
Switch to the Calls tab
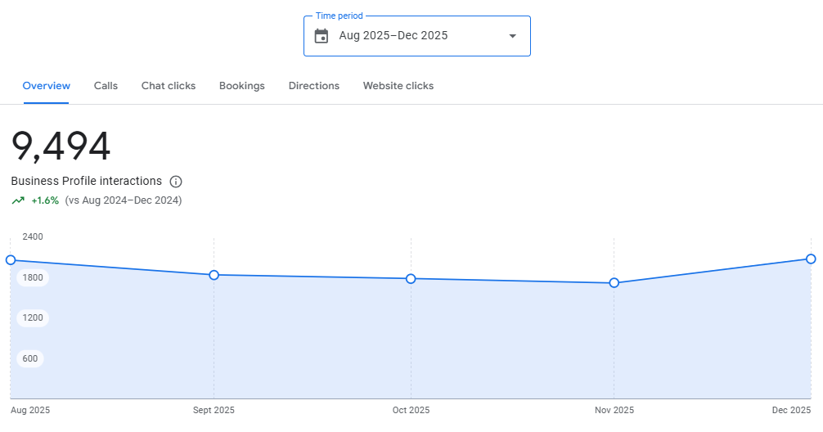[106, 86]
